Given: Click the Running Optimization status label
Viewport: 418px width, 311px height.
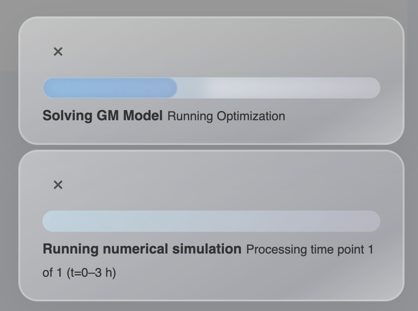Looking at the screenshot, I should click(226, 116).
